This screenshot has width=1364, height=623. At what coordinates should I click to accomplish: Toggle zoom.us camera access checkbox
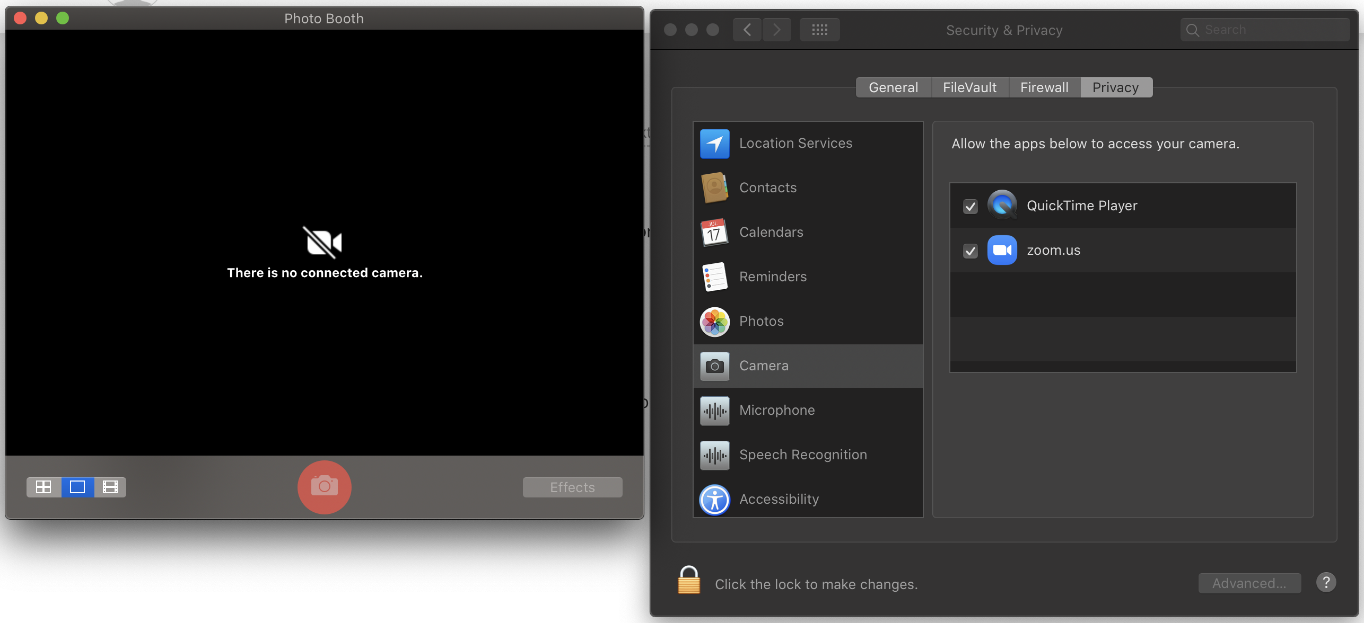pyautogui.click(x=970, y=251)
